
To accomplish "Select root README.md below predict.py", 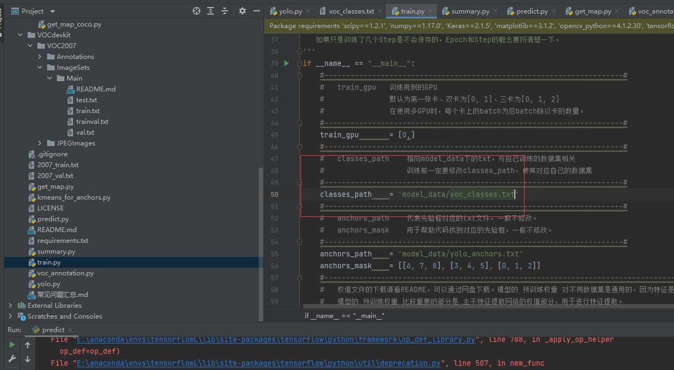I will (x=53, y=230).
